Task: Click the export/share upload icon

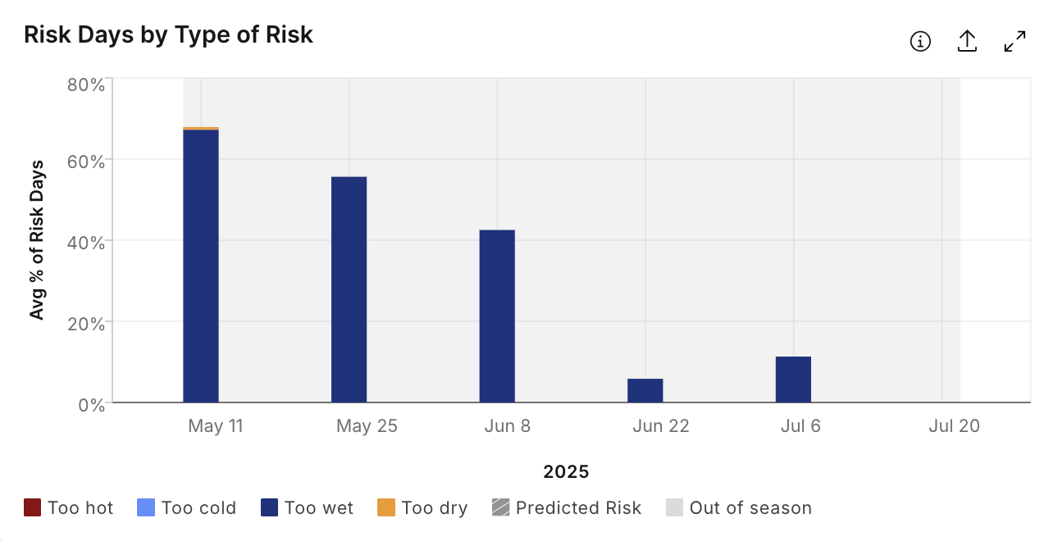Action: click(968, 41)
